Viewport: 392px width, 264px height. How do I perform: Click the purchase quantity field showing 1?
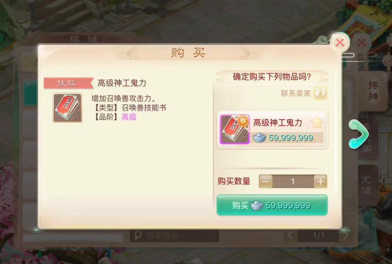293,181
